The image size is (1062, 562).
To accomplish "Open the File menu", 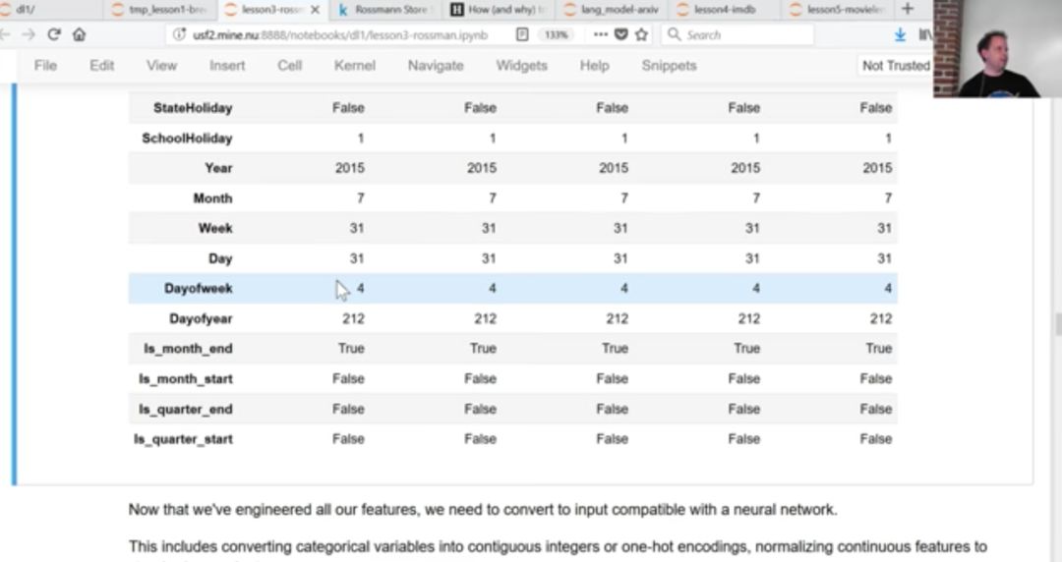I will coord(45,66).
